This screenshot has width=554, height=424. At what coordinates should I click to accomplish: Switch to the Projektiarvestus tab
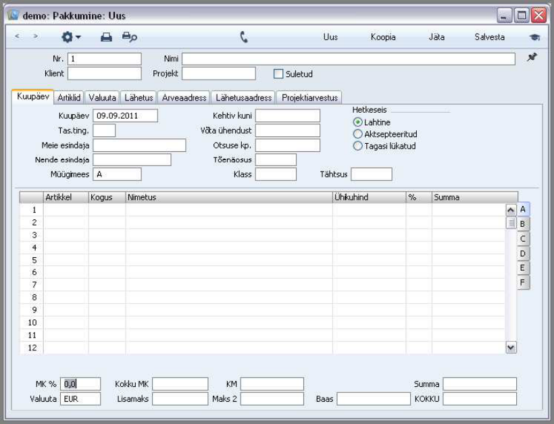click(x=309, y=98)
